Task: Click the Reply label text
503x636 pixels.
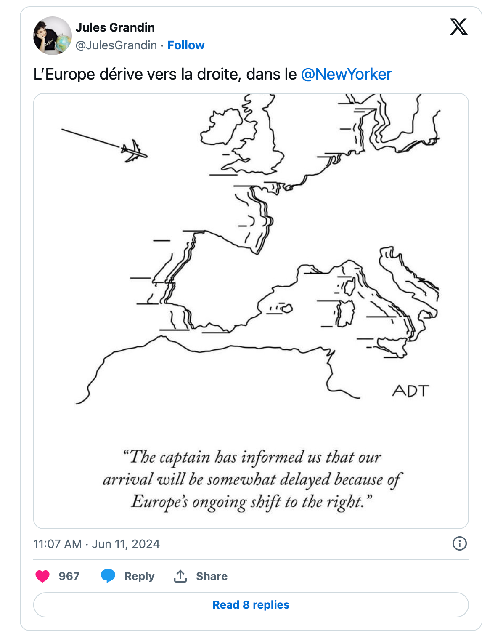Action: 139,576
